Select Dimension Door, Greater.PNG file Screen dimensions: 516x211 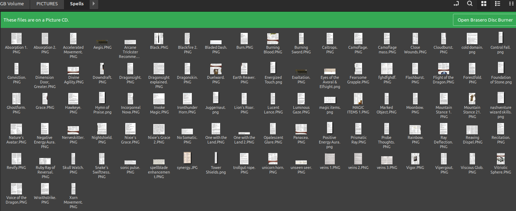point(45,76)
